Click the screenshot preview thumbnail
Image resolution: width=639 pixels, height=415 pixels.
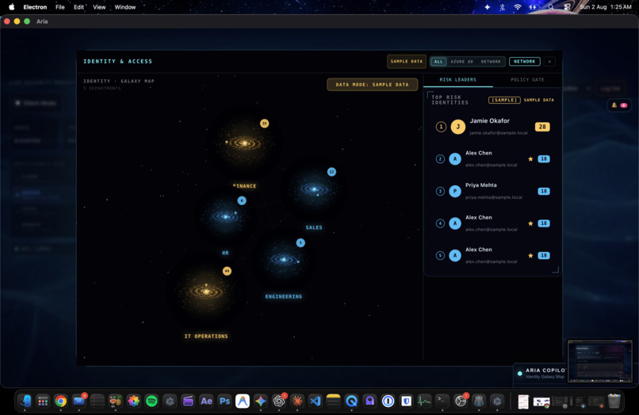[x=599, y=361]
